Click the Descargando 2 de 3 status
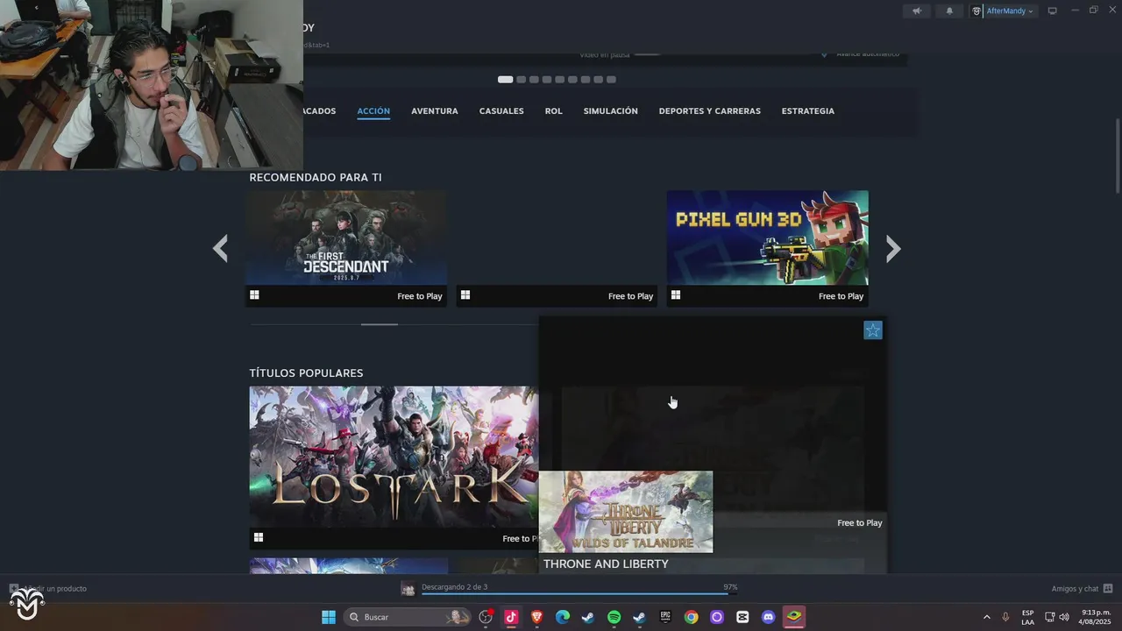 [x=454, y=587]
